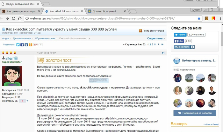Go to page 2 of the thread

tap(150, 44)
